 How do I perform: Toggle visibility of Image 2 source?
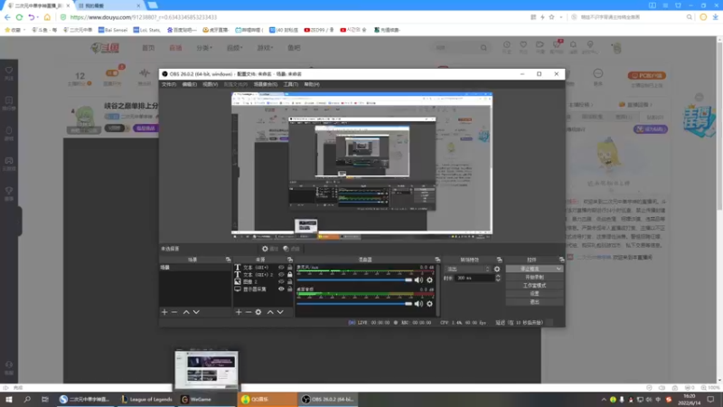coord(281,281)
